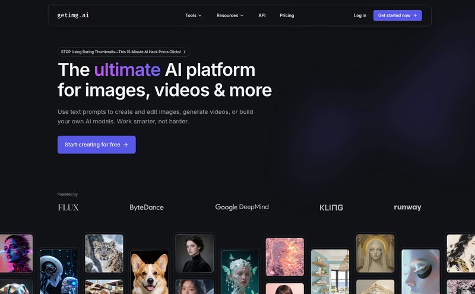Open the STOP Using Boring Thumbnails announcement

(x=123, y=52)
